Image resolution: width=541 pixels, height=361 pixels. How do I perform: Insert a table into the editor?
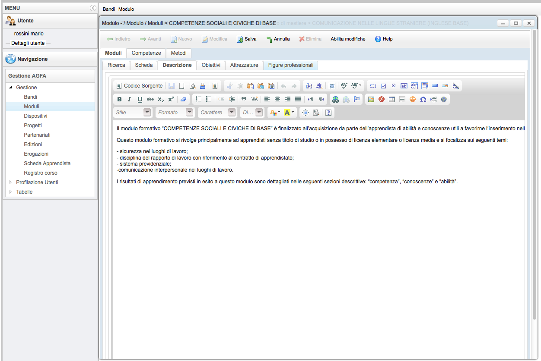pos(392,99)
